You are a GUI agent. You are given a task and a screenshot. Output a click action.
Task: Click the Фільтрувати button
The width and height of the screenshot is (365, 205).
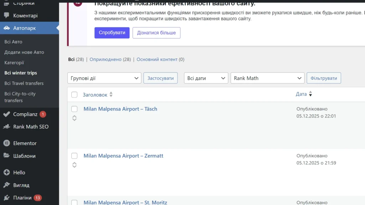point(324,78)
